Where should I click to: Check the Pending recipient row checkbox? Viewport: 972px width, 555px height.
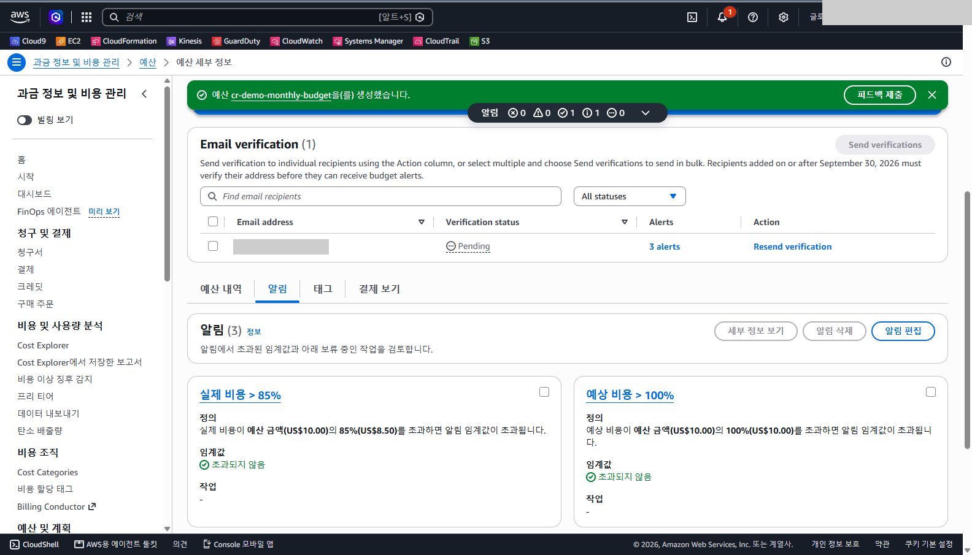coord(213,246)
